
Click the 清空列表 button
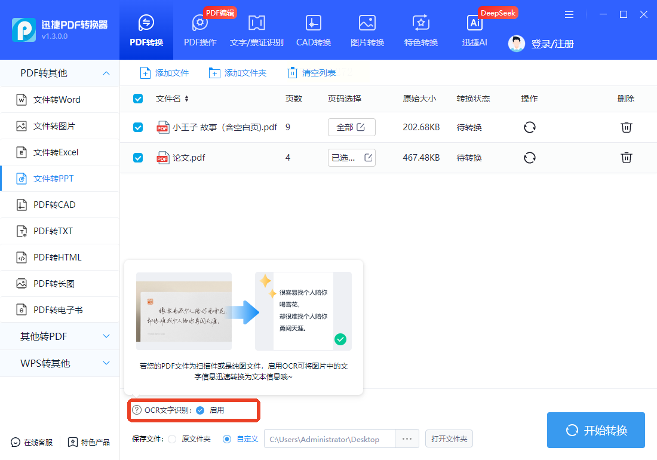click(311, 73)
